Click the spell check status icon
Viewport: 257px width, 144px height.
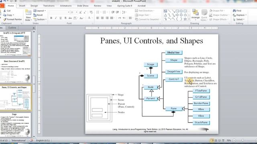pyautogui.click(x=31, y=140)
